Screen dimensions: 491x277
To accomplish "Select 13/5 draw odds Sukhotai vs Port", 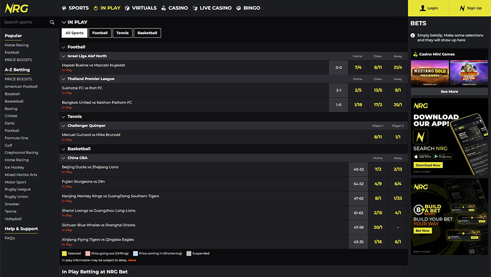I will 378,90.
